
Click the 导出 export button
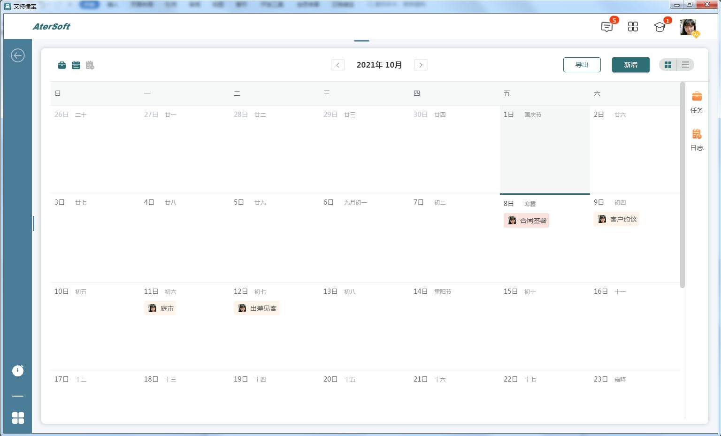(582, 65)
